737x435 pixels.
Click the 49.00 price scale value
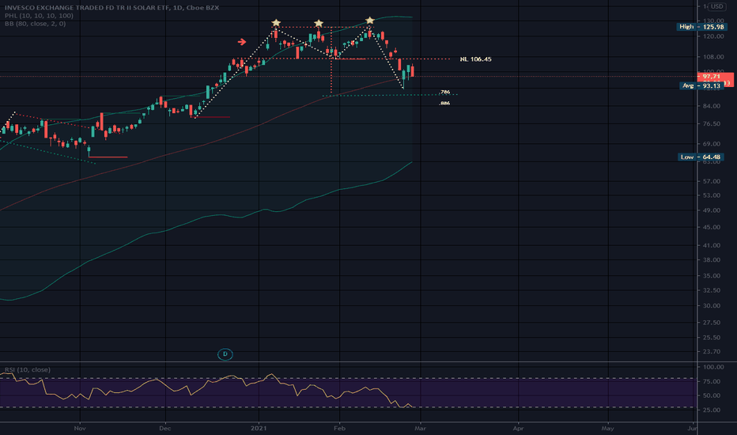[713, 210]
